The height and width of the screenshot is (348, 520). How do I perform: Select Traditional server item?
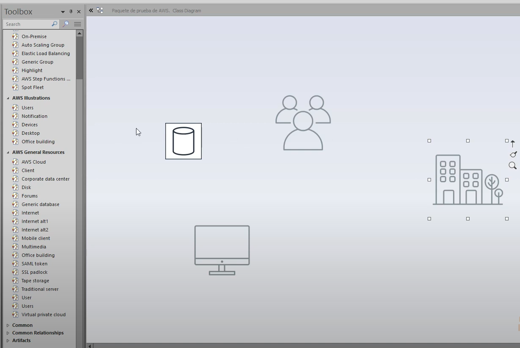(x=40, y=289)
